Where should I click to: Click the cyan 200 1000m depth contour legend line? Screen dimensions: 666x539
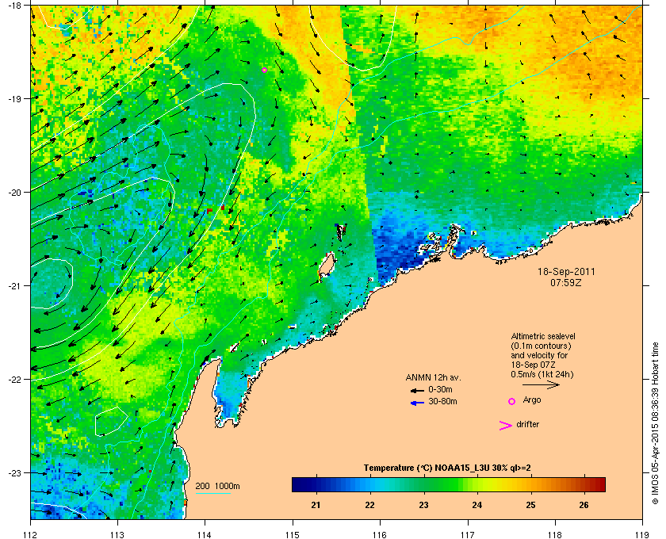pyautogui.click(x=212, y=493)
